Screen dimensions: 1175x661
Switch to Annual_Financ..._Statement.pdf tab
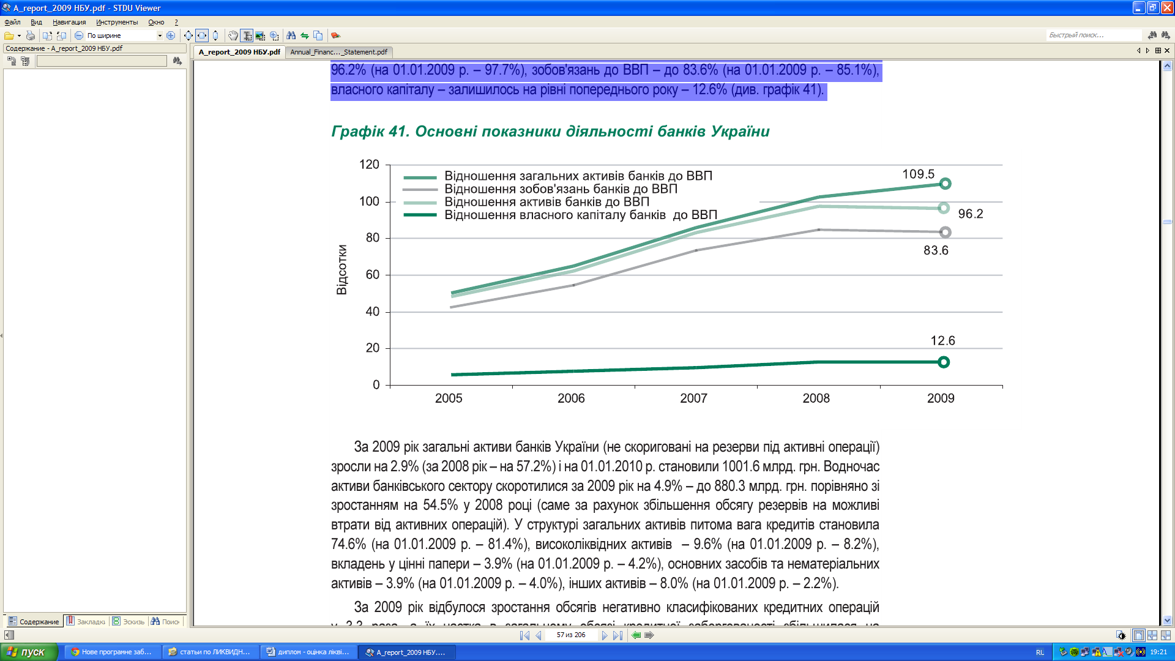click(338, 52)
